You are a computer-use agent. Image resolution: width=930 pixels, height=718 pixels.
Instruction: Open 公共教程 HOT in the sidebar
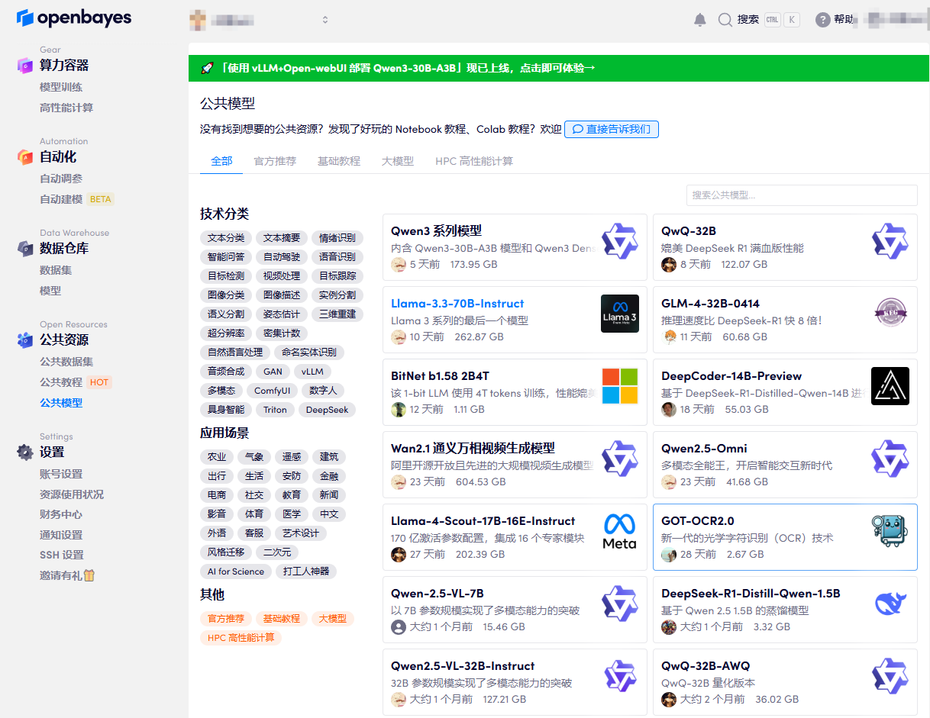76,382
